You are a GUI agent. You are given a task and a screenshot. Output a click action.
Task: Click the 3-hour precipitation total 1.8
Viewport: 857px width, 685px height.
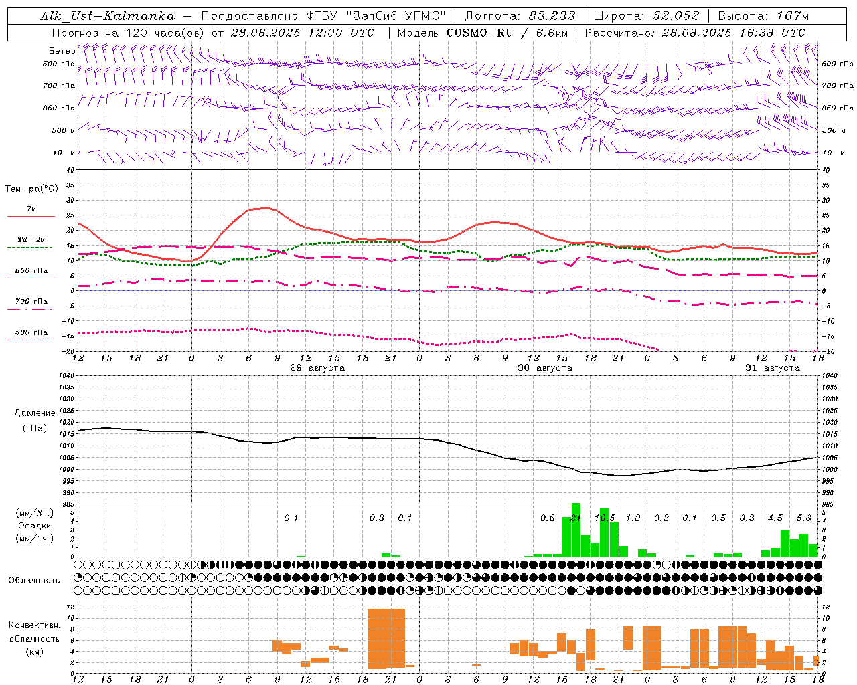pos(633,518)
